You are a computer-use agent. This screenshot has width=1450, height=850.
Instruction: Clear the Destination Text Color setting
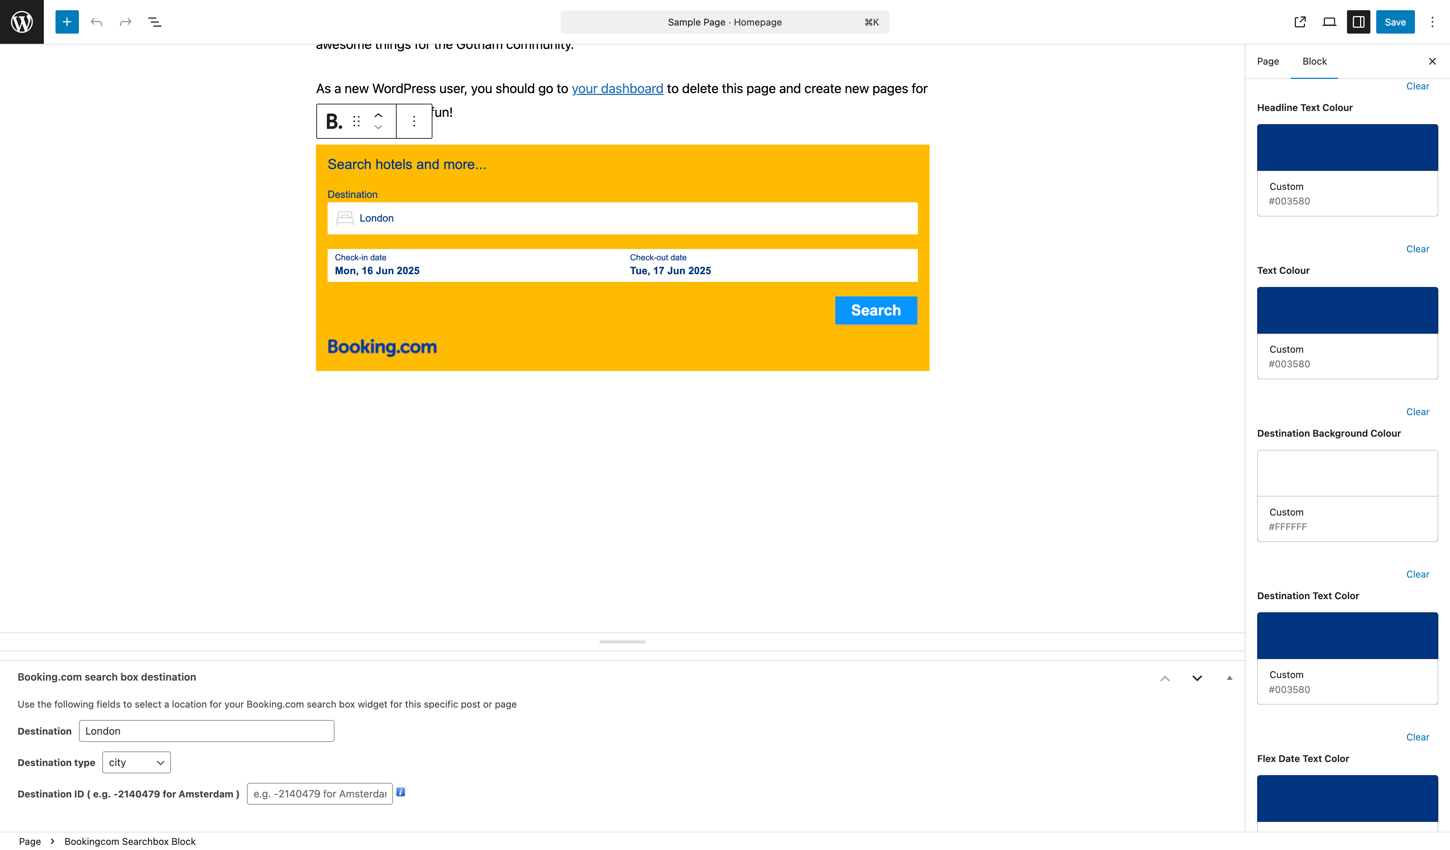click(1417, 737)
